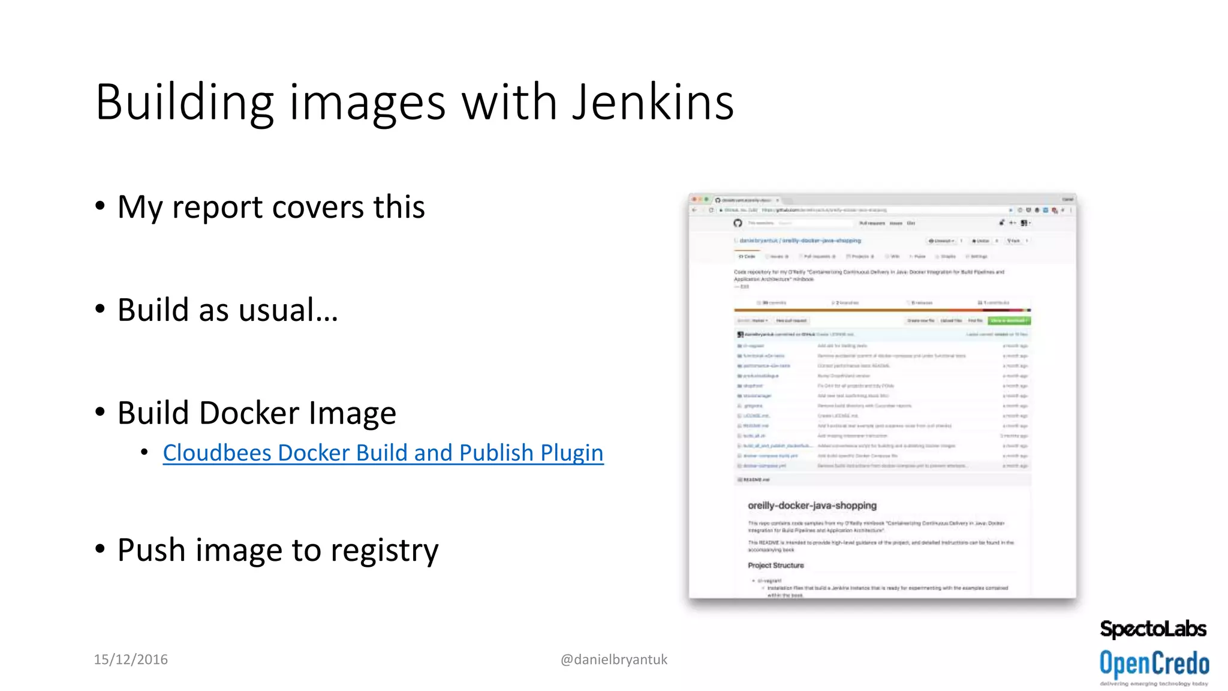Expand the Branch: master dropdown

pyautogui.click(x=753, y=321)
